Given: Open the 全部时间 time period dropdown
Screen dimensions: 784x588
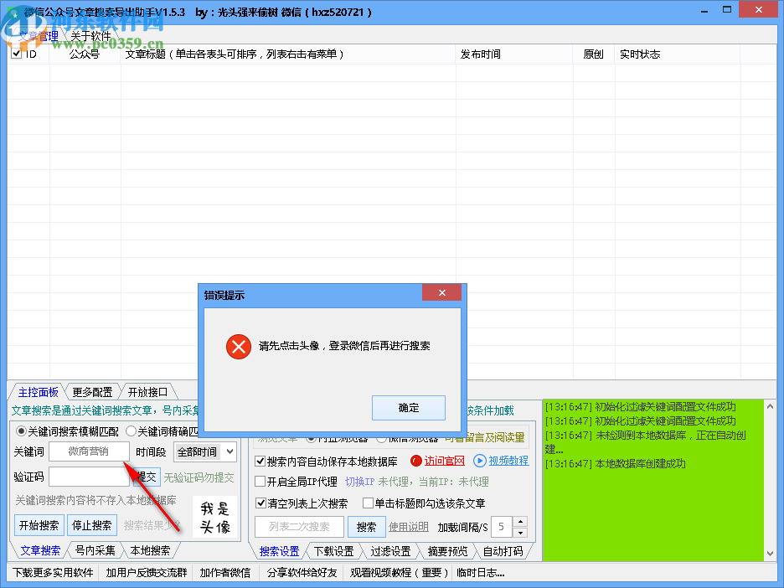Looking at the screenshot, I should click(x=205, y=451).
